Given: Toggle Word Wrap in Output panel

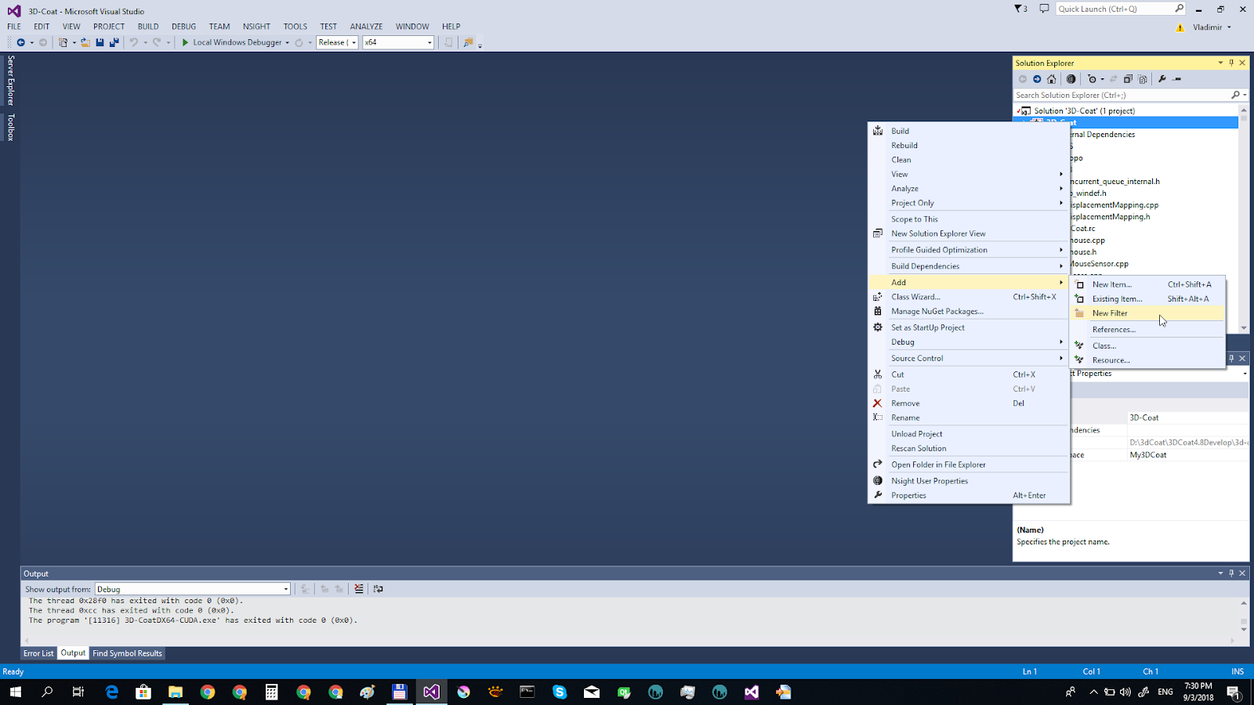Looking at the screenshot, I should coord(379,589).
